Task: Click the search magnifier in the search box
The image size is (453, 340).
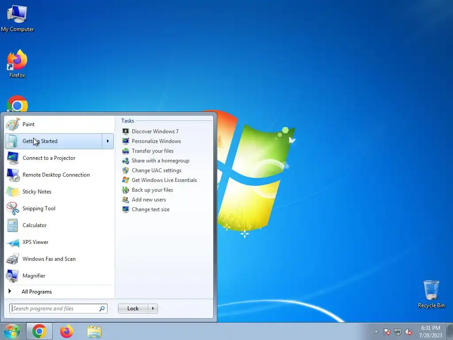Action: coord(102,309)
